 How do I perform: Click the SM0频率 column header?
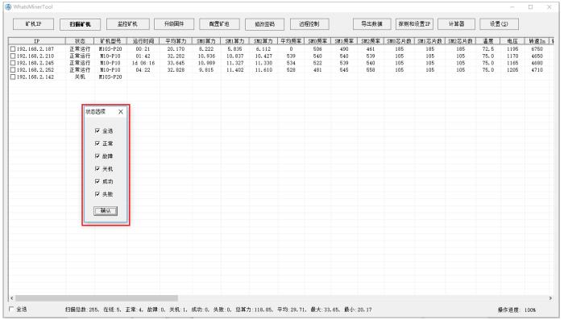click(x=317, y=41)
